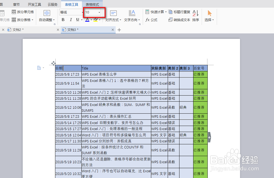Open the 快速计算 dropdown arrow

[x=166, y=12]
